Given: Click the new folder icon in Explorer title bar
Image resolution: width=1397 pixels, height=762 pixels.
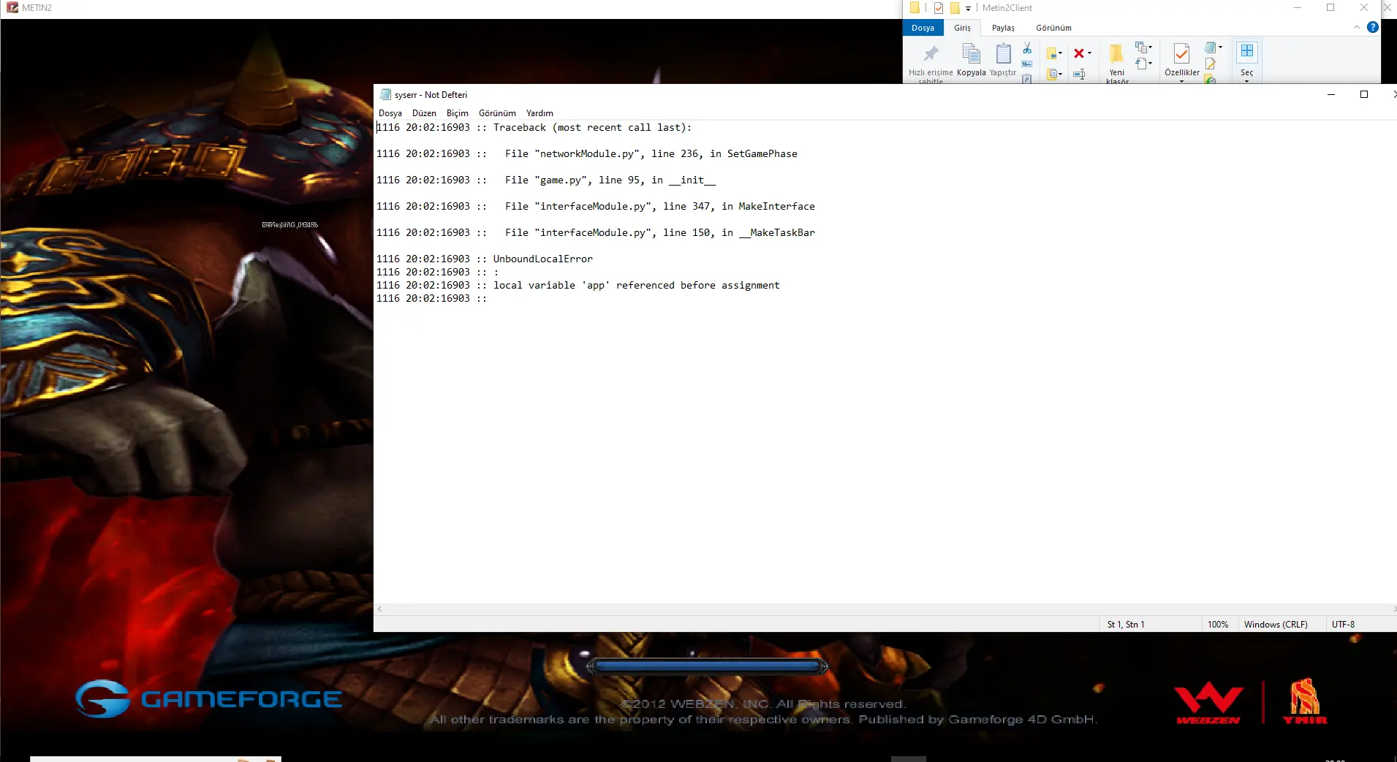Looking at the screenshot, I should pos(954,8).
